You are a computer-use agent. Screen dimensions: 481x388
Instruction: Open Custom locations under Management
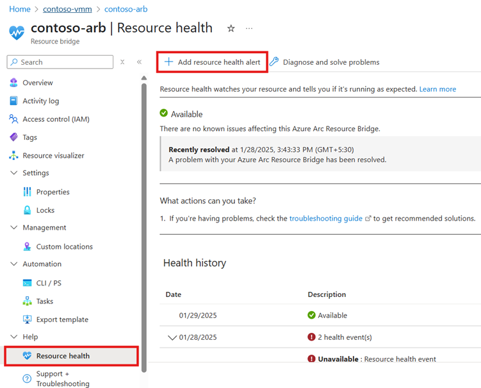tap(64, 246)
